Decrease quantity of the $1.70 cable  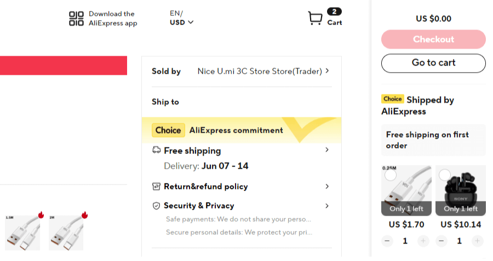pos(387,241)
